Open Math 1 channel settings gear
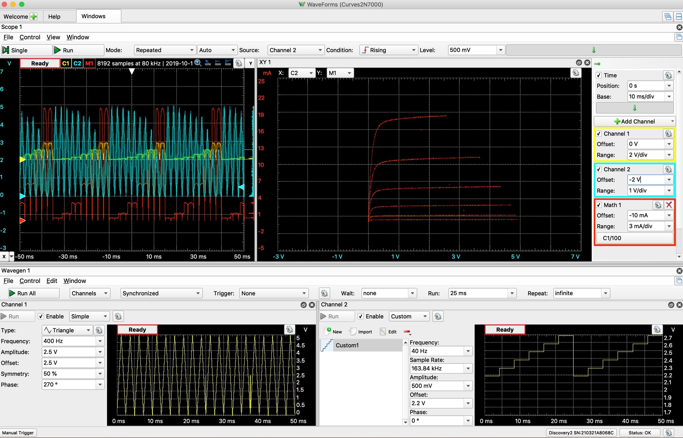 (x=658, y=205)
